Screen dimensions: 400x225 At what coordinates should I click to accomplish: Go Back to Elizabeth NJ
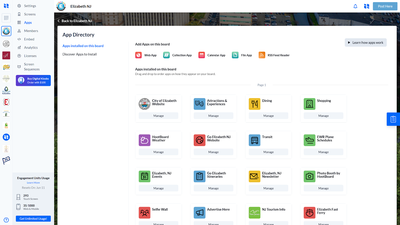75,21
